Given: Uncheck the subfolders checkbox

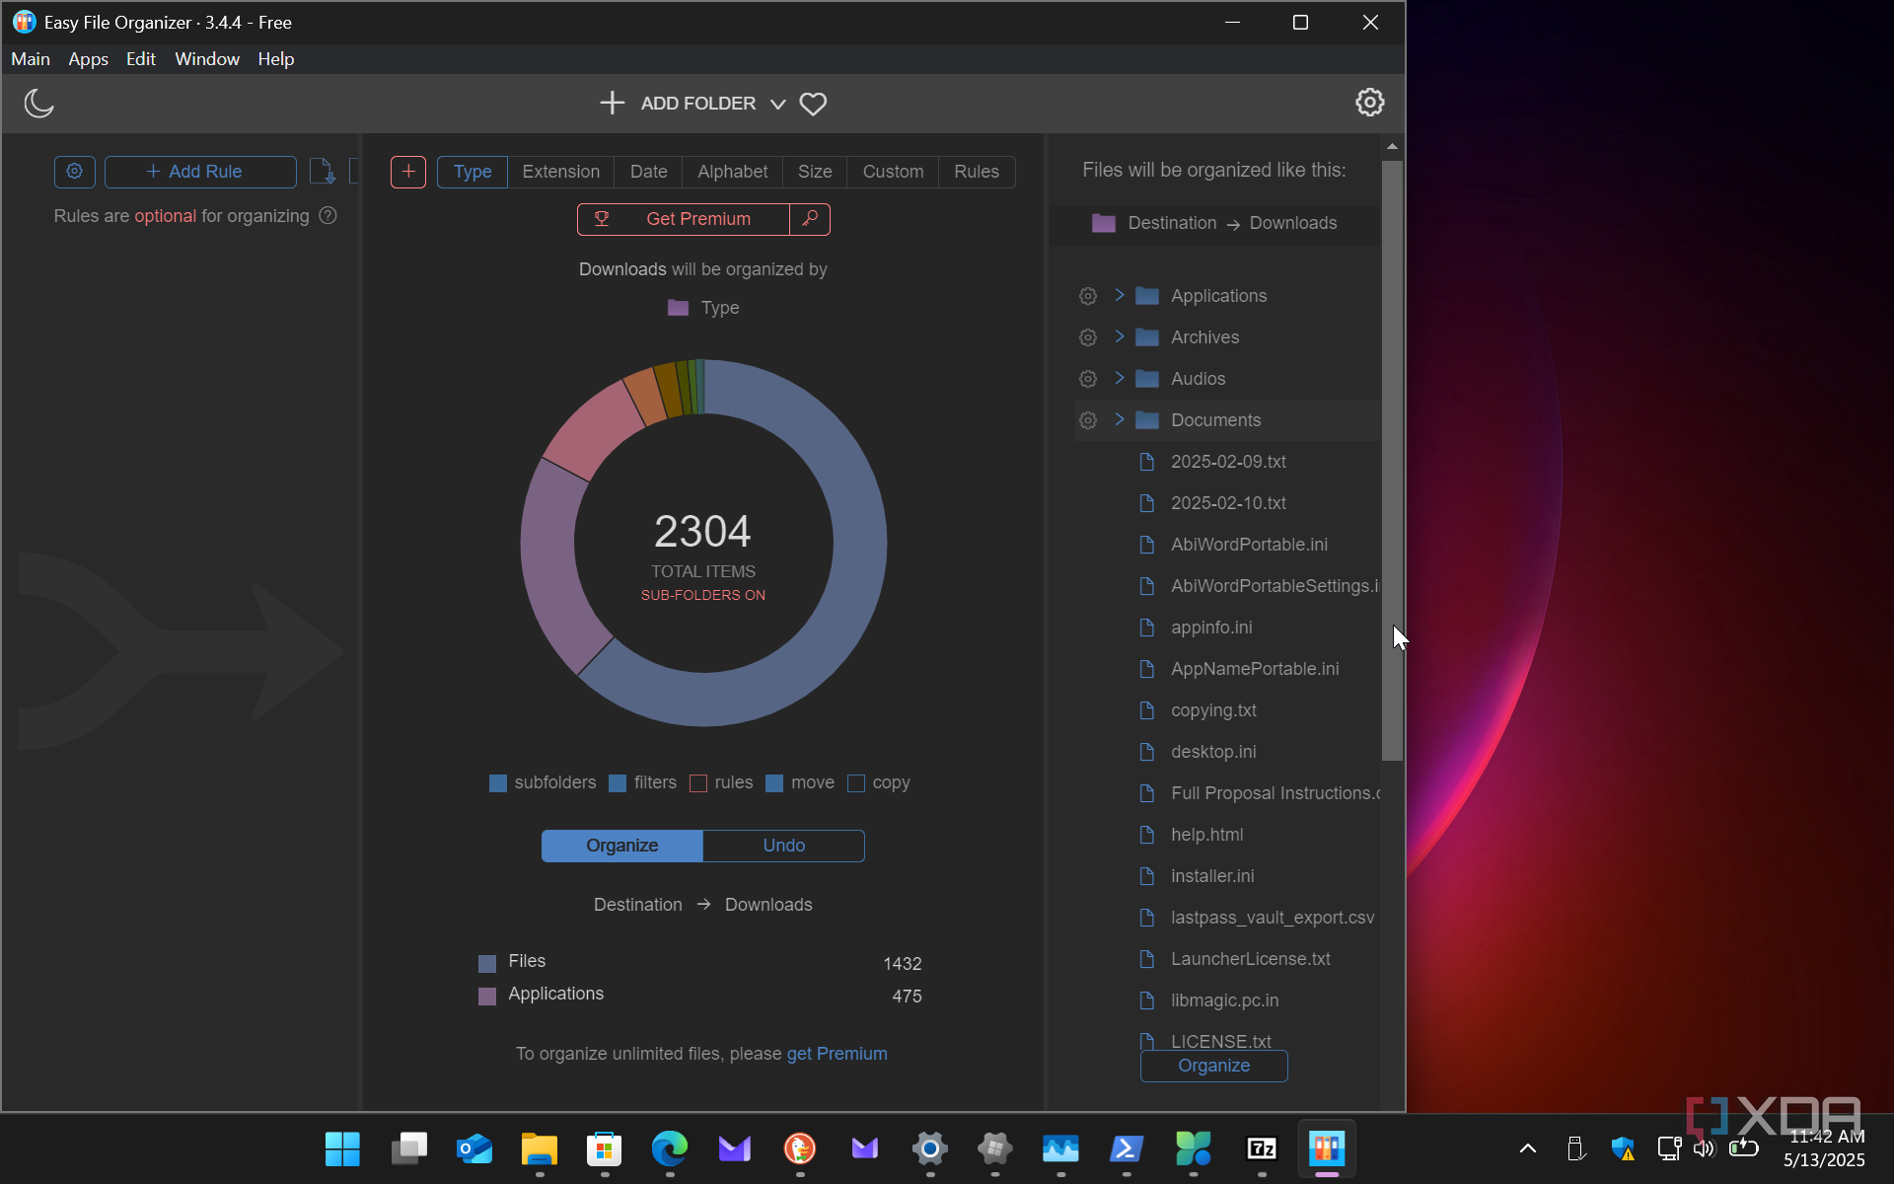Looking at the screenshot, I should (498, 783).
